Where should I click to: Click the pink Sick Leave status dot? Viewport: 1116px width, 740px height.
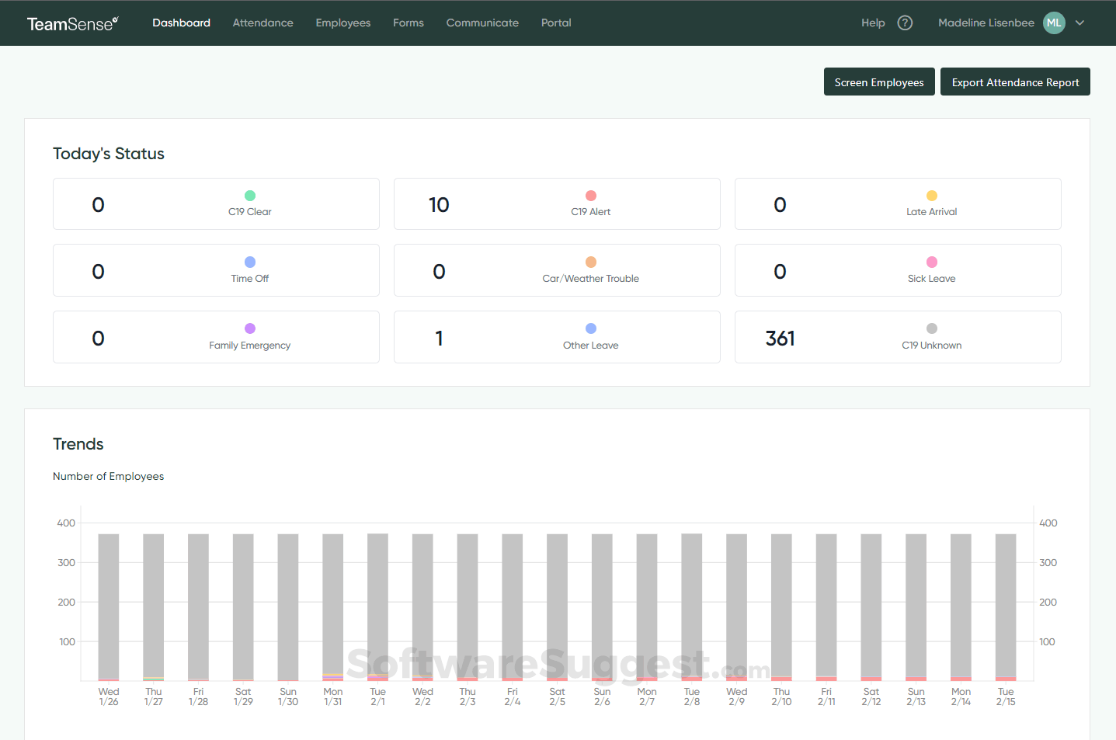click(931, 262)
